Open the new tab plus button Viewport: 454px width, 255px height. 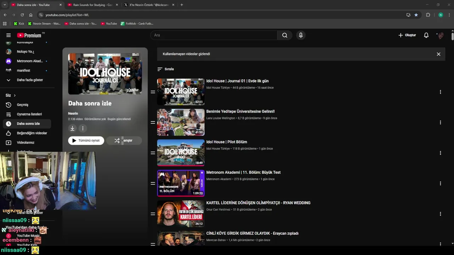coord(182,5)
